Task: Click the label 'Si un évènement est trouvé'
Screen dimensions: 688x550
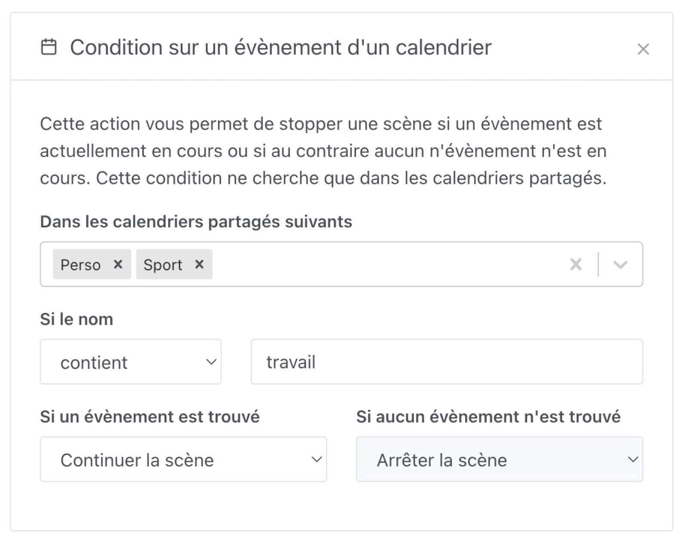Action: (150, 416)
